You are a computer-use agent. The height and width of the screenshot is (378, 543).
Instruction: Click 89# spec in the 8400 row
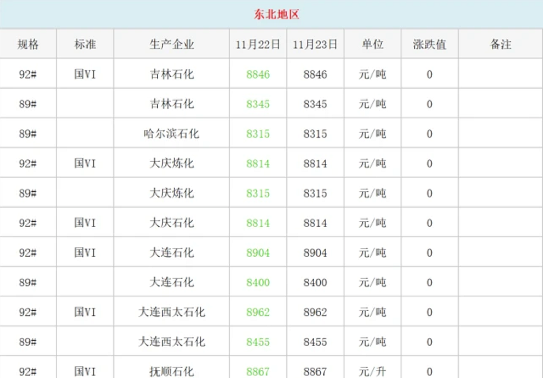coord(28,283)
